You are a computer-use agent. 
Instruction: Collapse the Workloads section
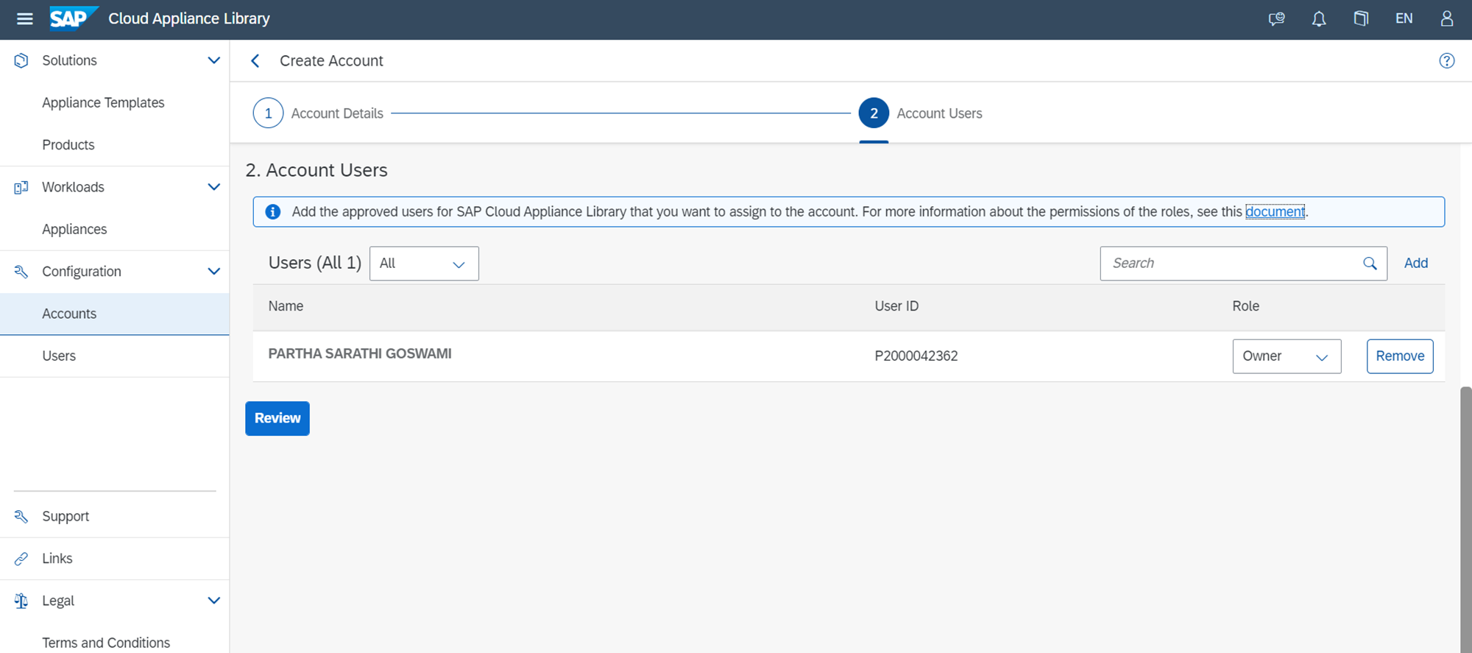pos(213,187)
